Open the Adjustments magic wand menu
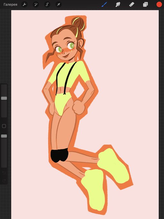 (36, 5)
